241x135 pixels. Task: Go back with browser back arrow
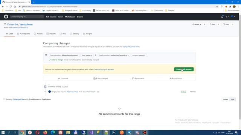click(3, 7)
